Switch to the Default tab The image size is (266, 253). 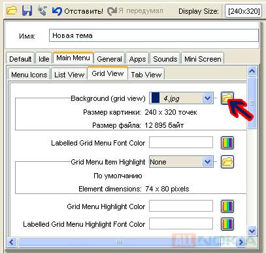point(20,58)
